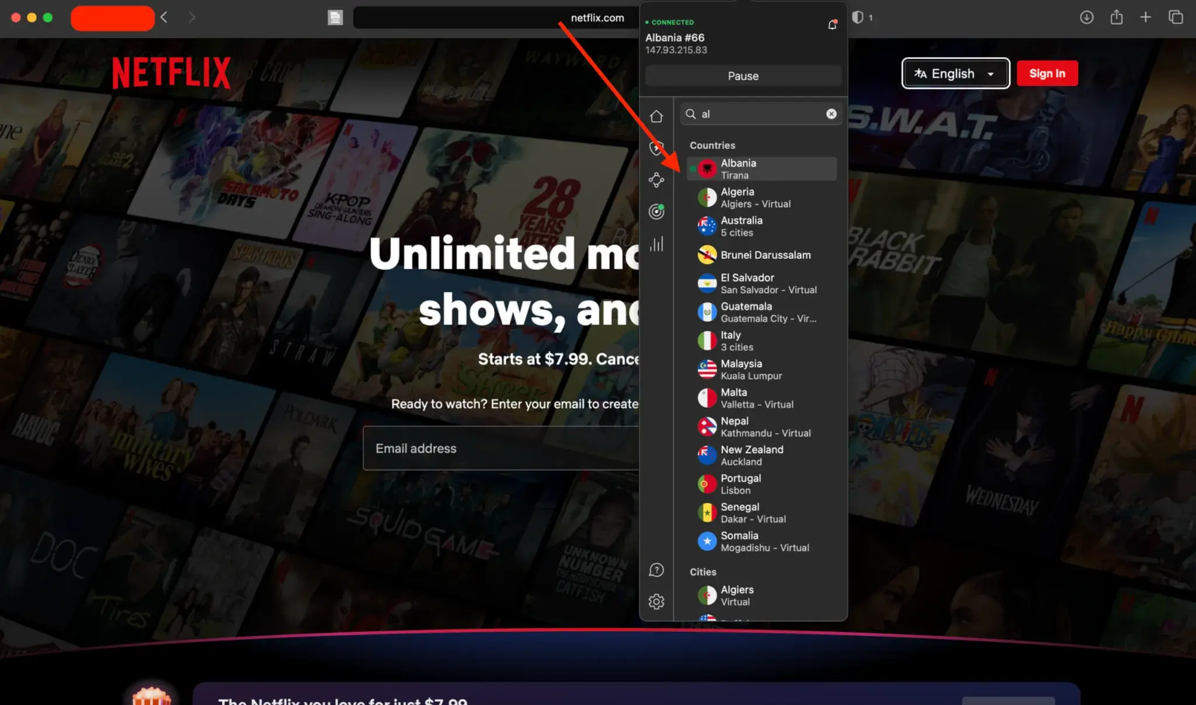Open Safari downloads icon
The image size is (1196, 705).
pos(1086,18)
